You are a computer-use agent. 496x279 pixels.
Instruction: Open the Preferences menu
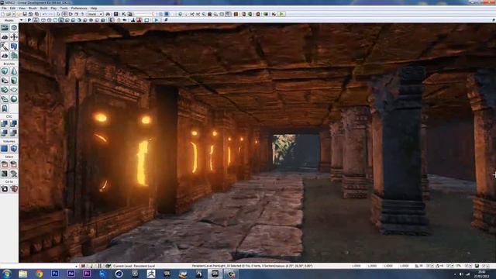[x=79, y=9]
